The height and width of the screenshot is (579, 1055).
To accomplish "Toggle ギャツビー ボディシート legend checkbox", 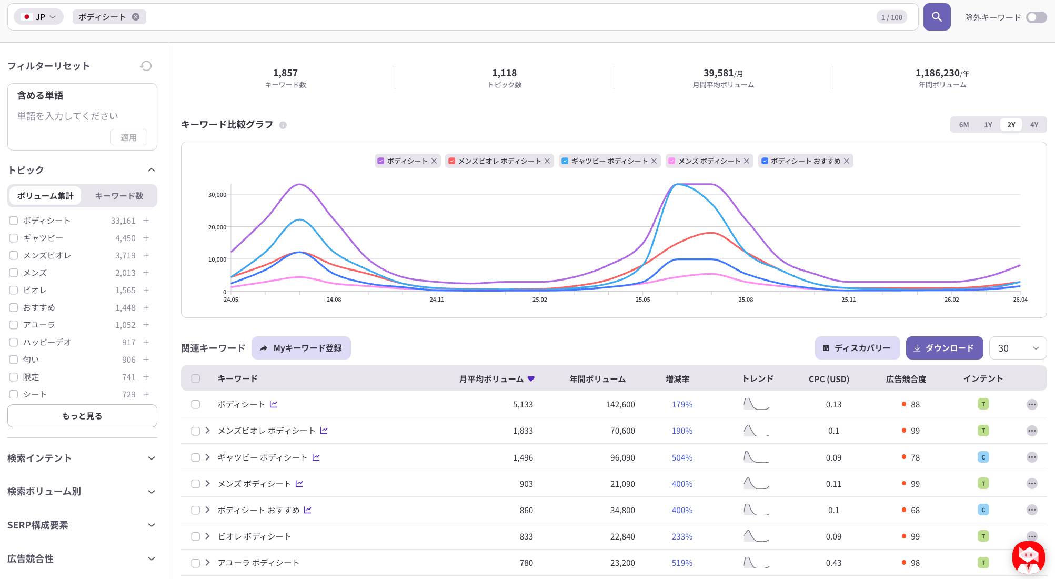I will pos(565,161).
